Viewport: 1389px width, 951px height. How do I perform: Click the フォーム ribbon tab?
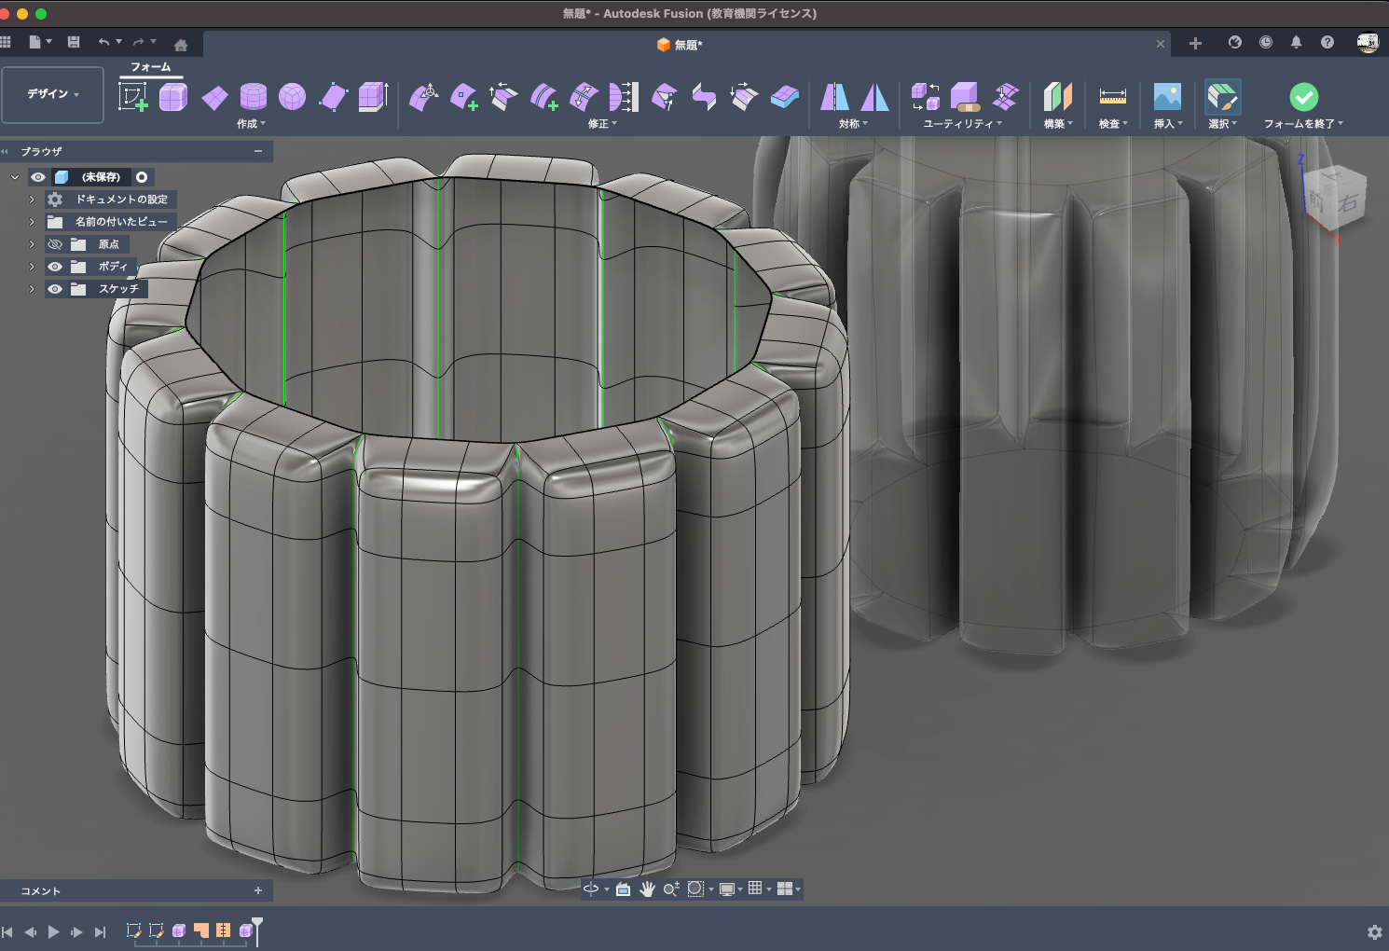[x=150, y=67]
